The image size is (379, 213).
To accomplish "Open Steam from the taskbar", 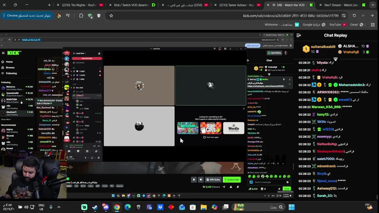I will 95,207.
